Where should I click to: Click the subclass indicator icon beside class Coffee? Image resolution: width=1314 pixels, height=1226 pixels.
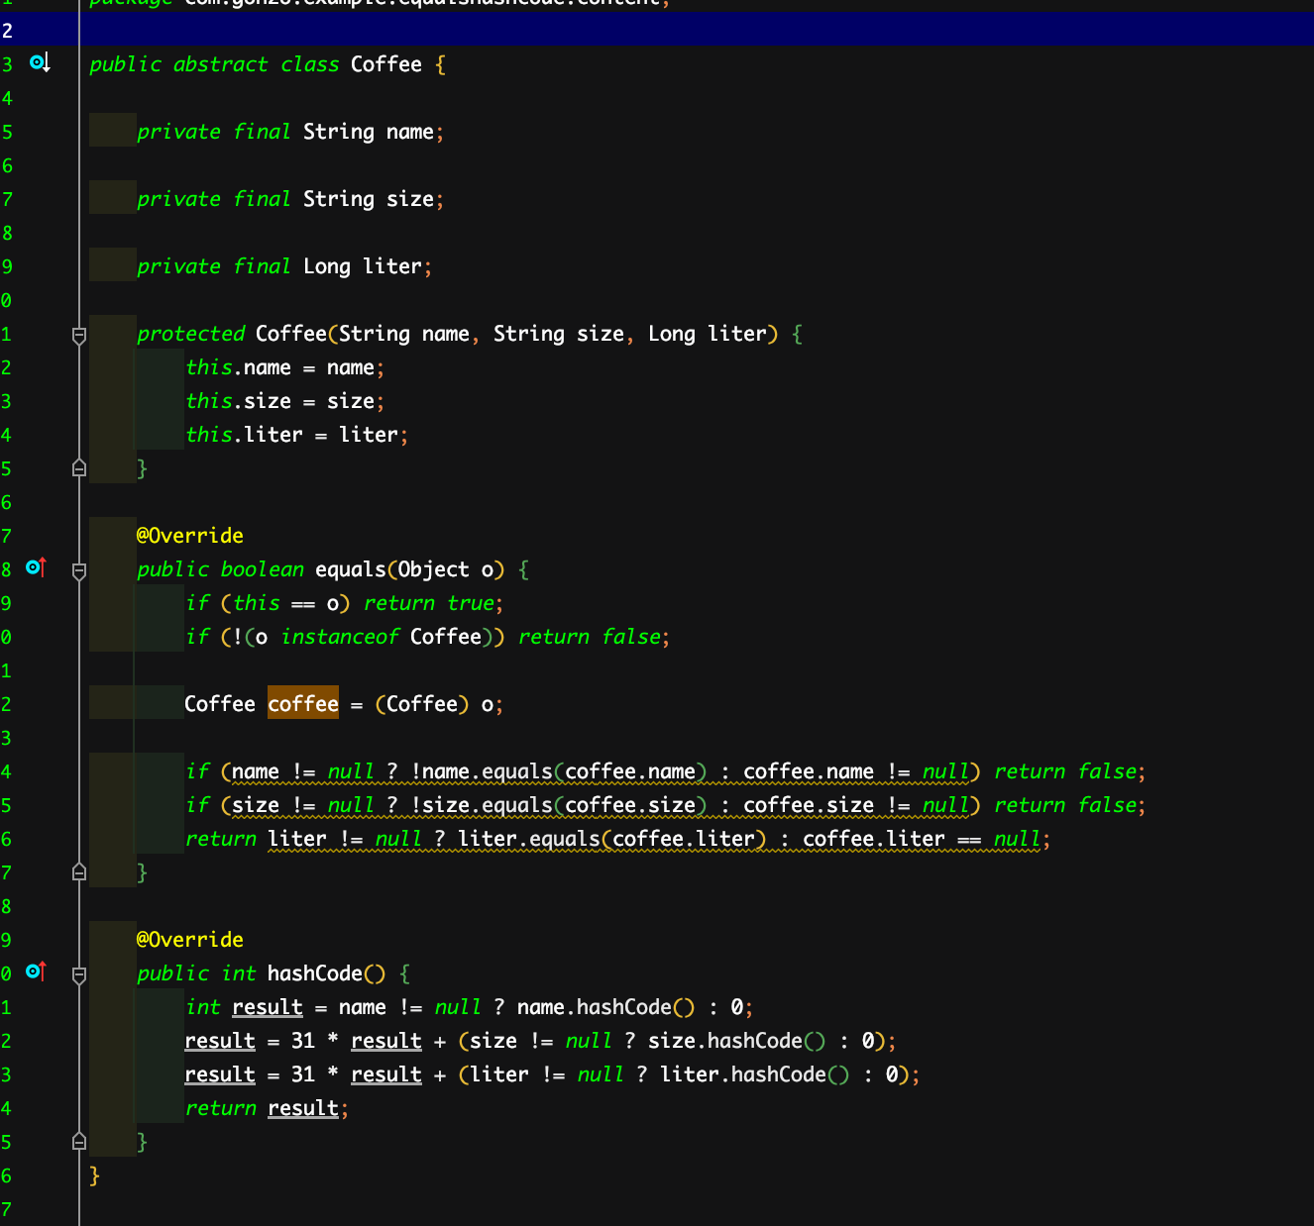point(36,62)
